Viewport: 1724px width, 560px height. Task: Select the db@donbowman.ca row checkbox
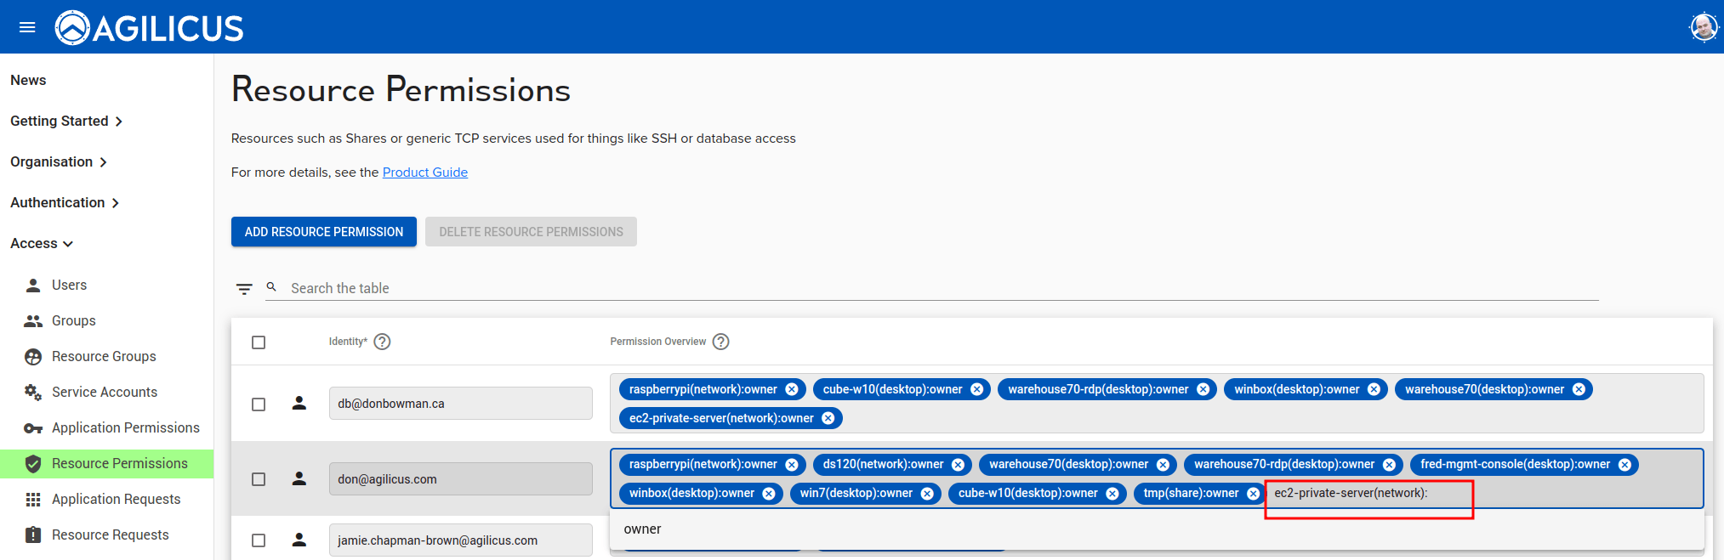tap(259, 404)
